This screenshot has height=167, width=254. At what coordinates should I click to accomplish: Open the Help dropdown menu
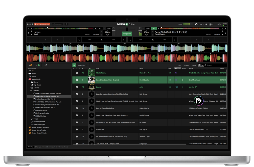201,24
